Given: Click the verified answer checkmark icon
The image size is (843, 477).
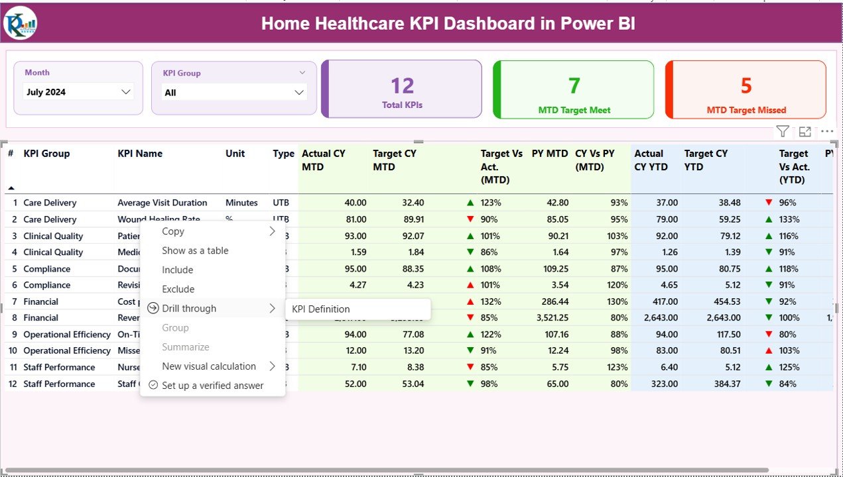Looking at the screenshot, I should pos(153,385).
